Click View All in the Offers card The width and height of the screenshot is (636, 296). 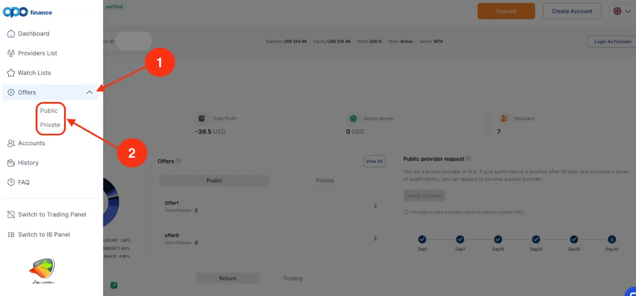374,161
